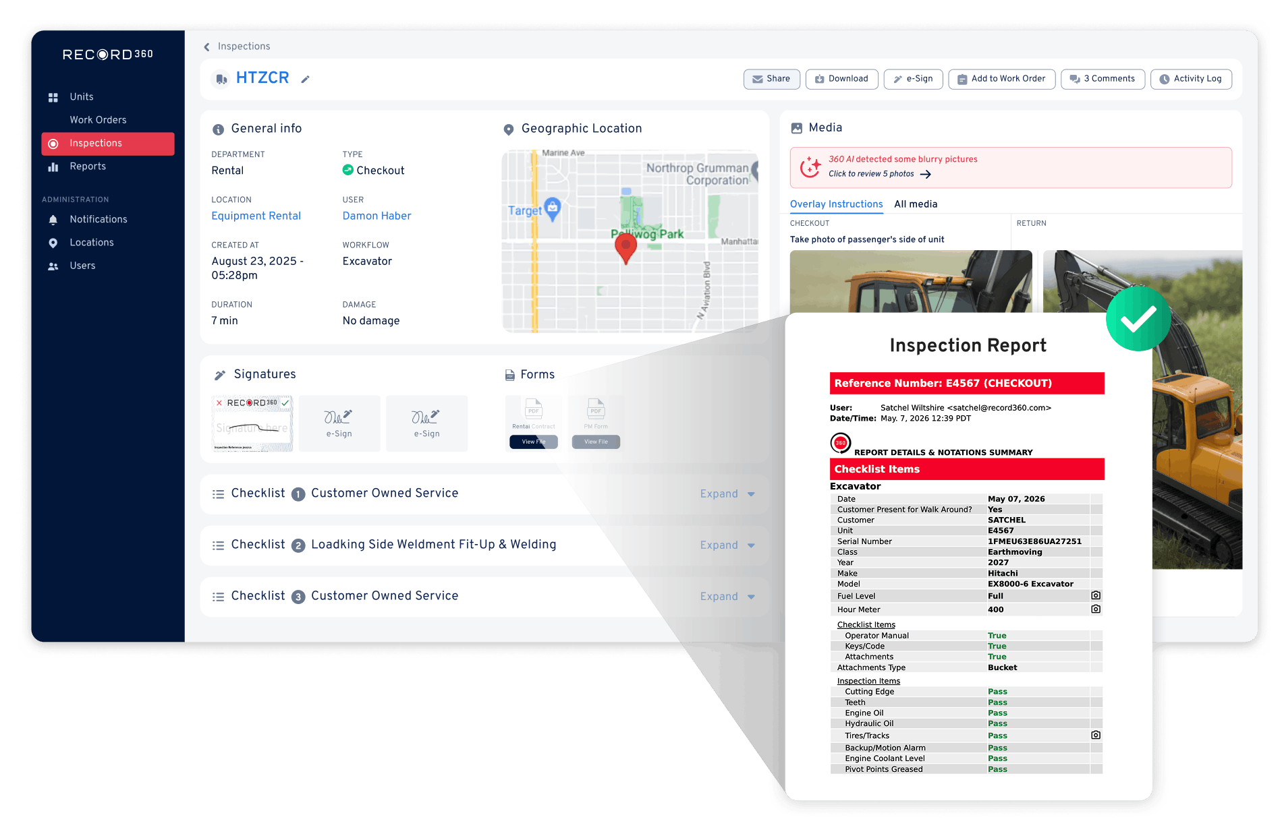Edit the HTZCR name with pencil icon
1282x838 pixels.
click(x=305, y=80)
